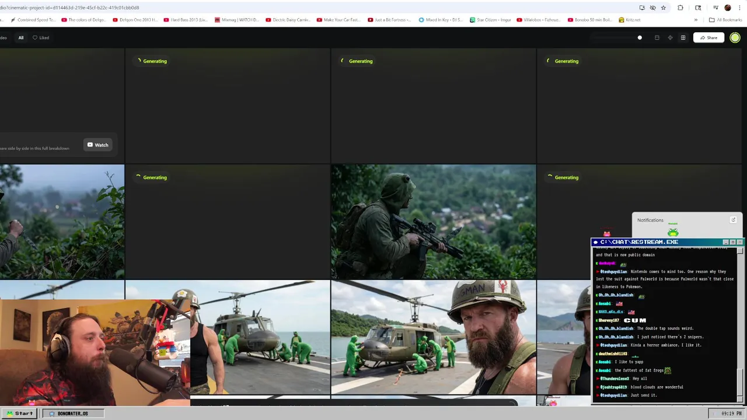Pop out the Notifications panel icon
Screen dimensions: 747x420
click(x=733, y=220)
